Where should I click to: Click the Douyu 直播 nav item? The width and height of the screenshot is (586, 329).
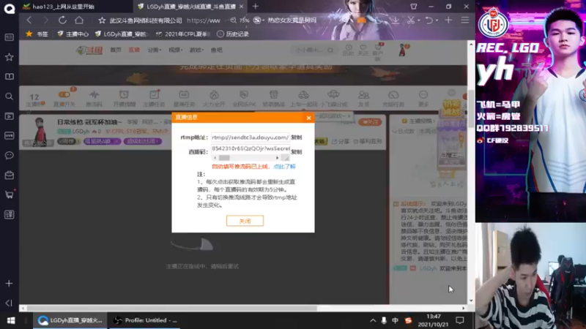(x=134, y=50)
